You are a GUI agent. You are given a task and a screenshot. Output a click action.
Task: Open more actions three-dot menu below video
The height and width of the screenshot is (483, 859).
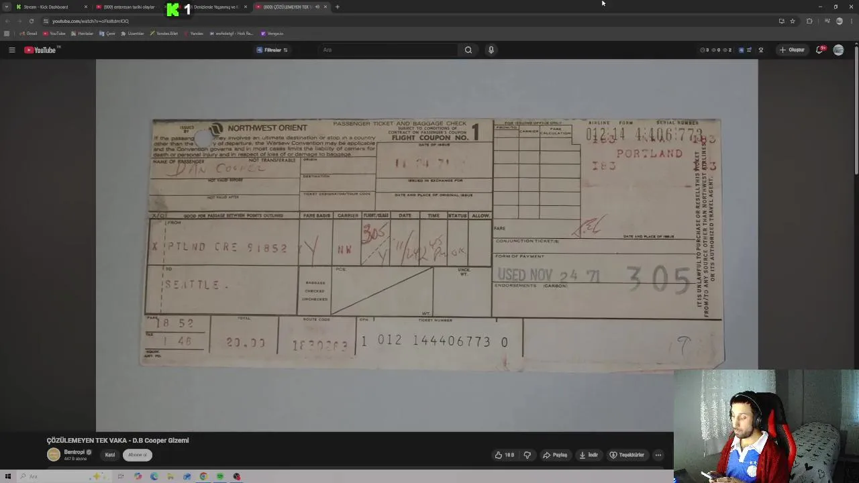pos(658,455)
